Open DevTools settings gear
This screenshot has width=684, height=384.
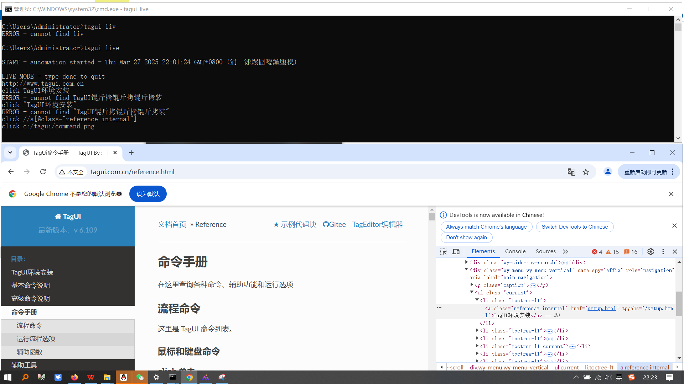(651, 252)
